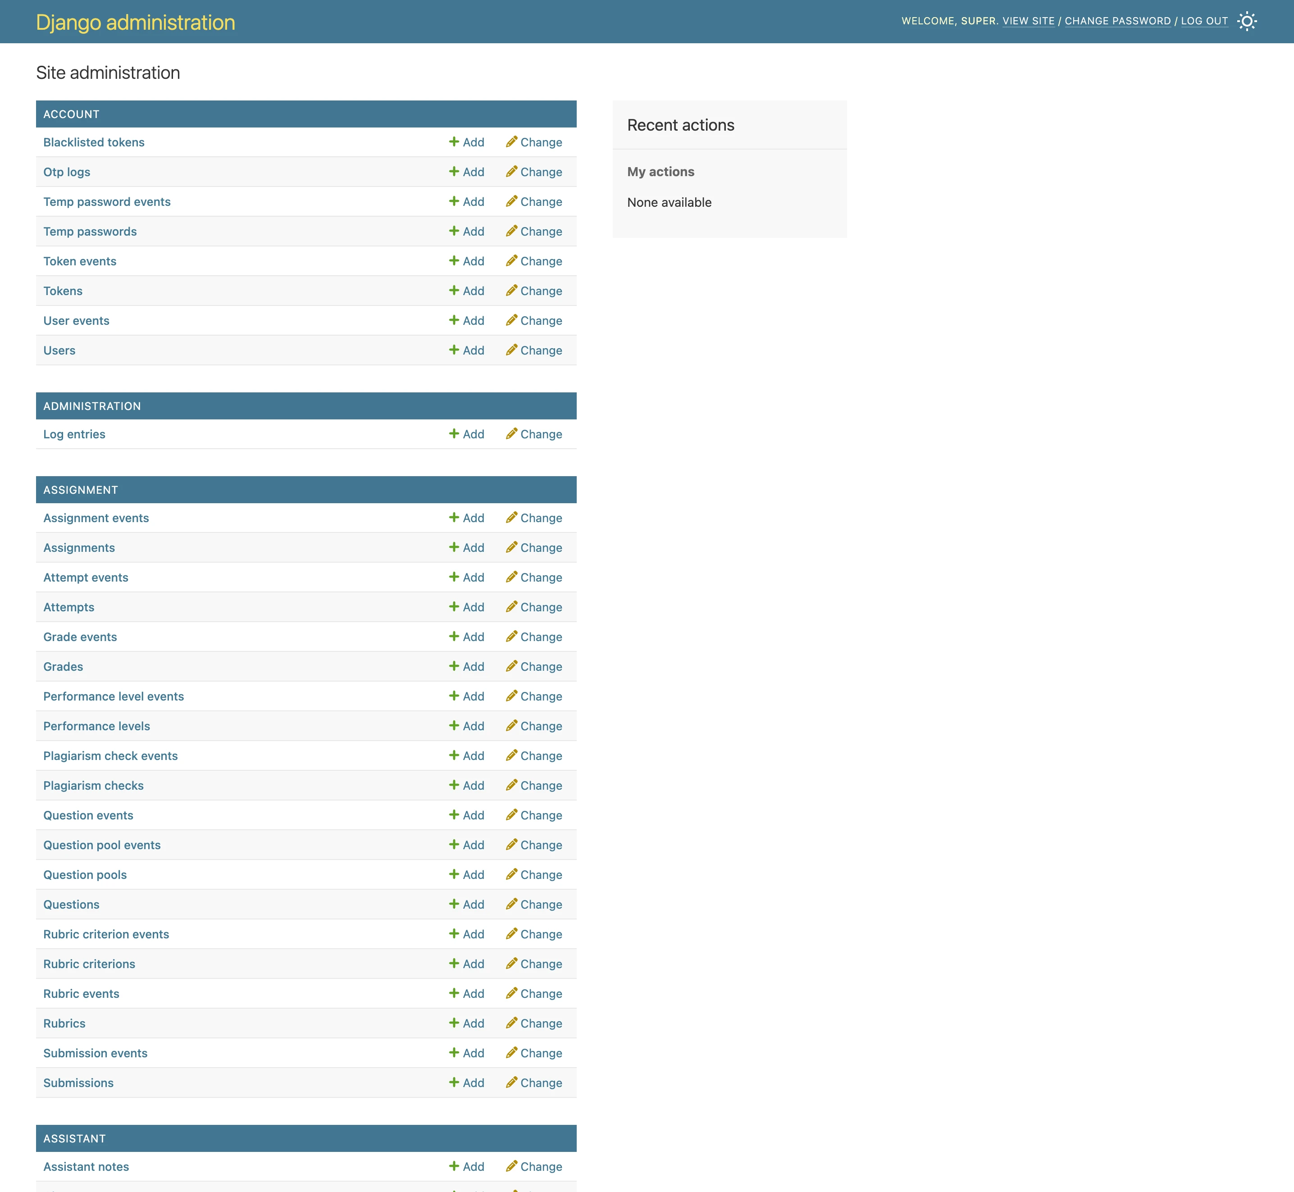Open the Question pools model
Image resolution: width=1294 pixels, height=1192 pixels.
[85, 875]
